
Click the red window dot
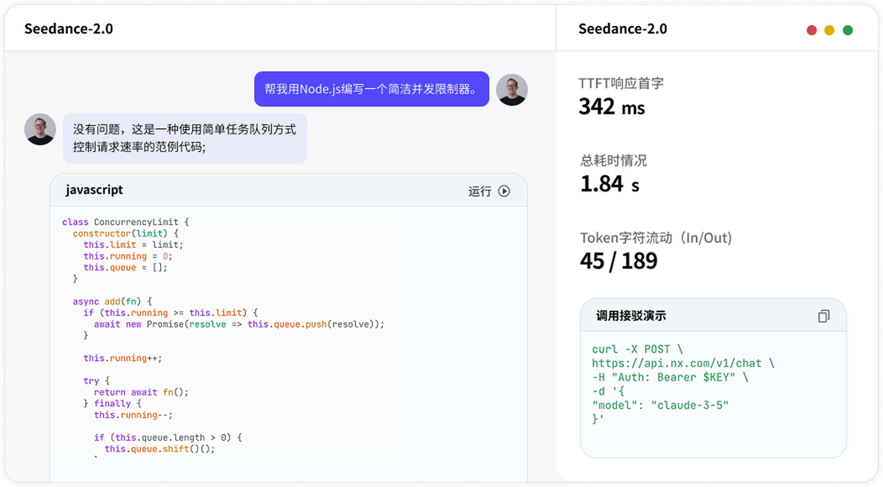(812, 30)
